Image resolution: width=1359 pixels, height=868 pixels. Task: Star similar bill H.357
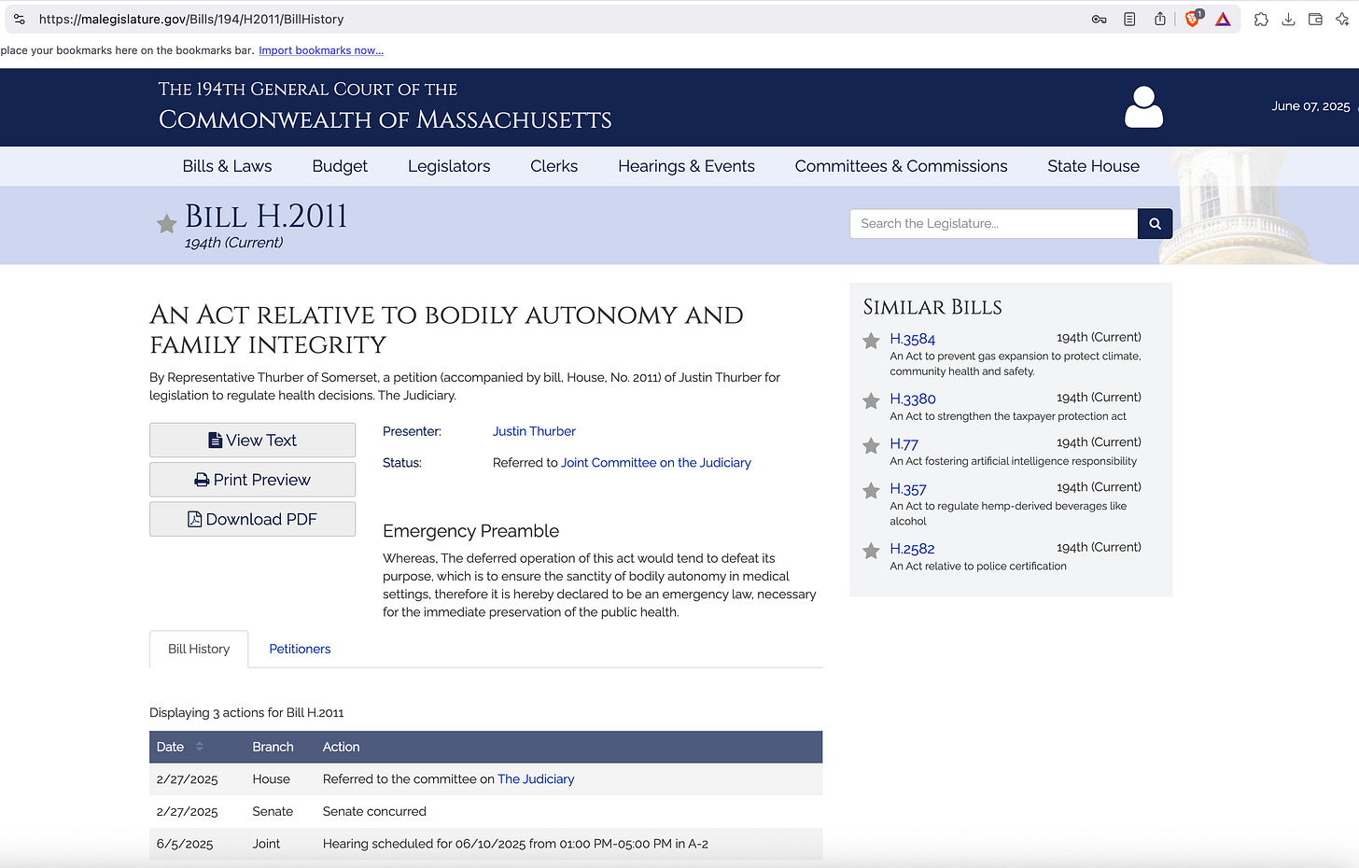point(871,490)
